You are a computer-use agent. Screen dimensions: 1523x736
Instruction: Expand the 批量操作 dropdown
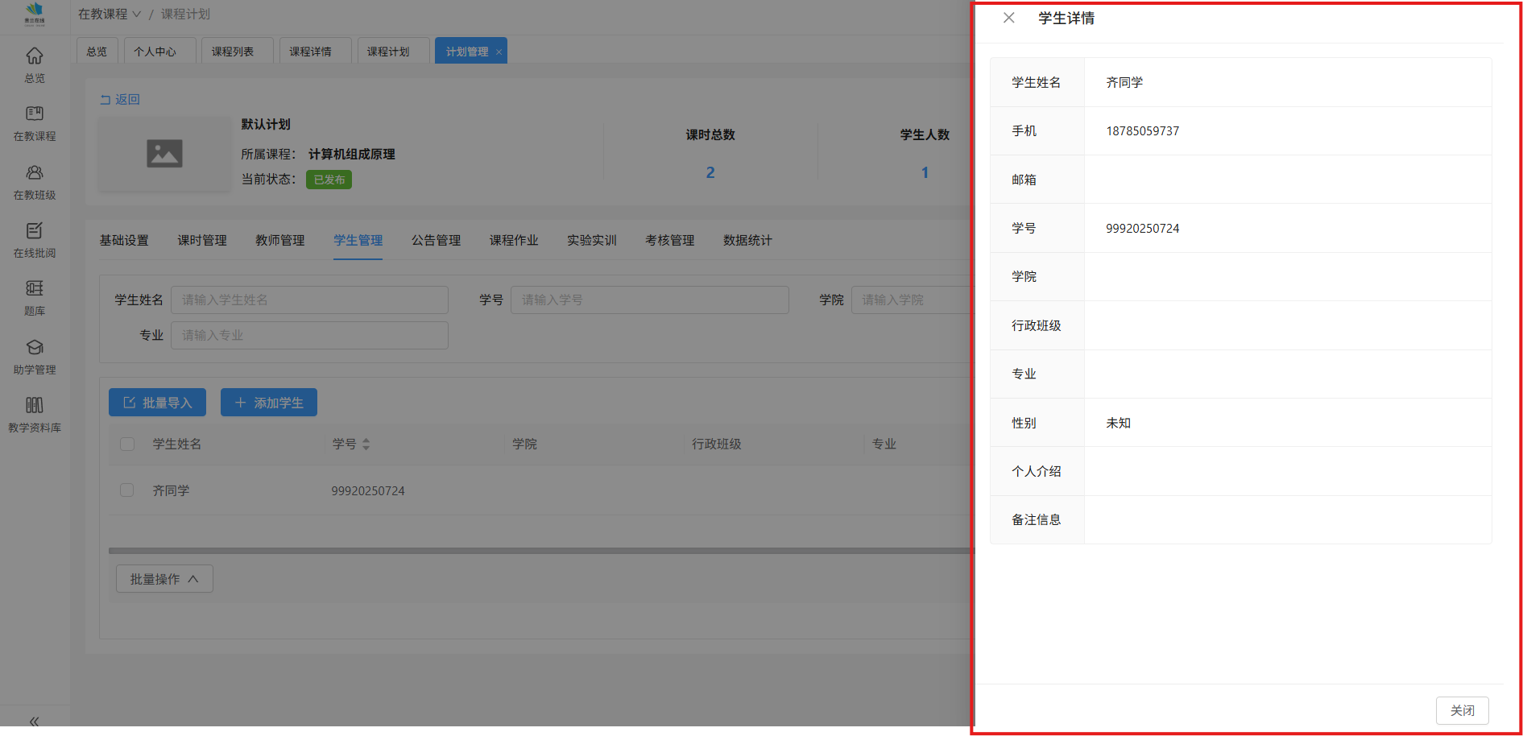[164, 579]
